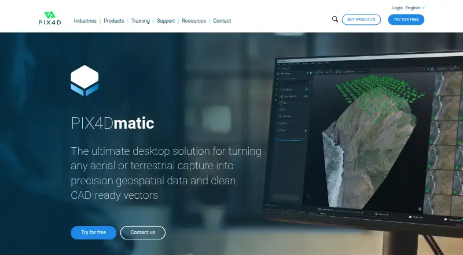Click the PIX4D logo in the header
The image size is (463, 255).
point(50,18)
